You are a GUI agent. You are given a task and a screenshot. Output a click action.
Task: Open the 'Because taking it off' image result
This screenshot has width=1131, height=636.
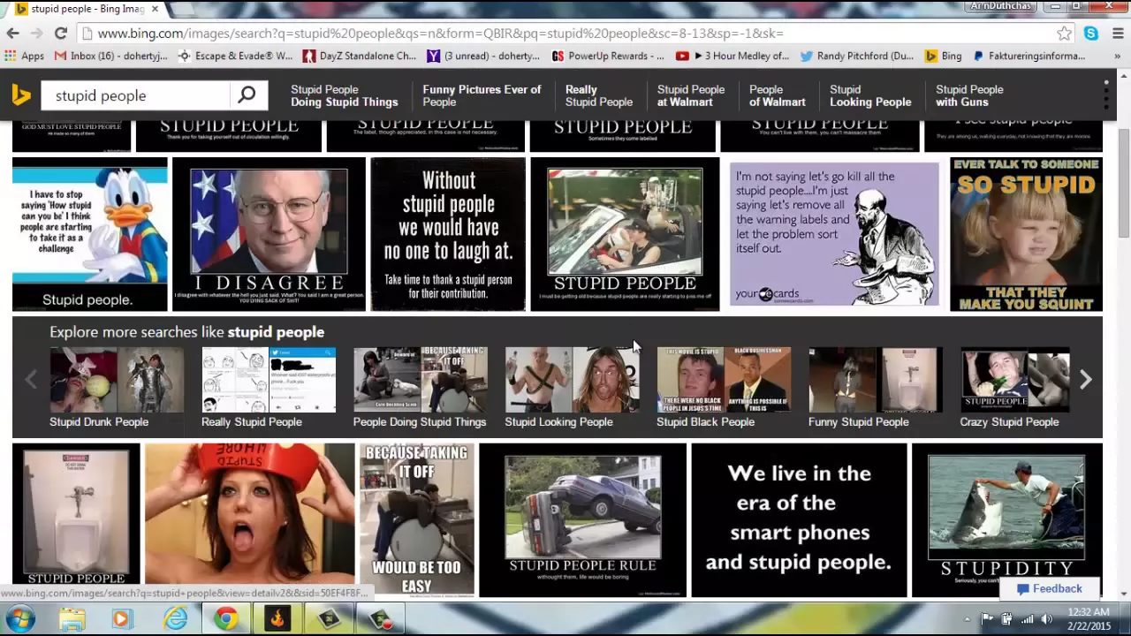[416, 519]
